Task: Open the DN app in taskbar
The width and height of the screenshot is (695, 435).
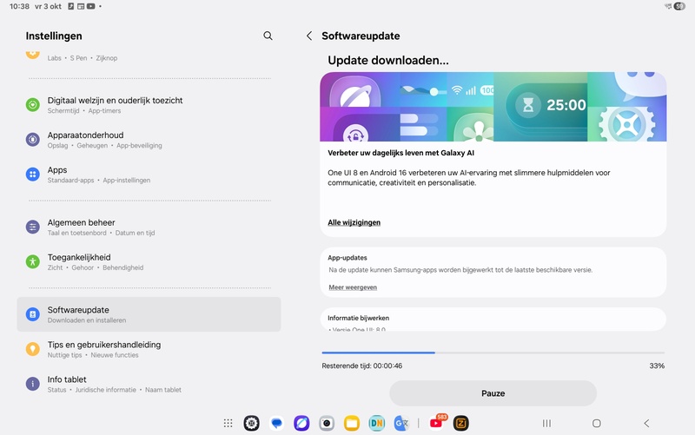Action: (377, 424)
